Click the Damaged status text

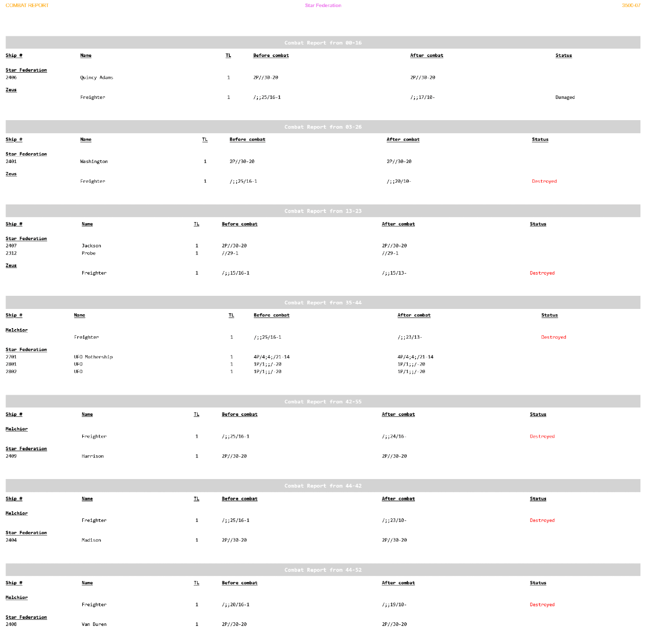click(x=565, y=97)
